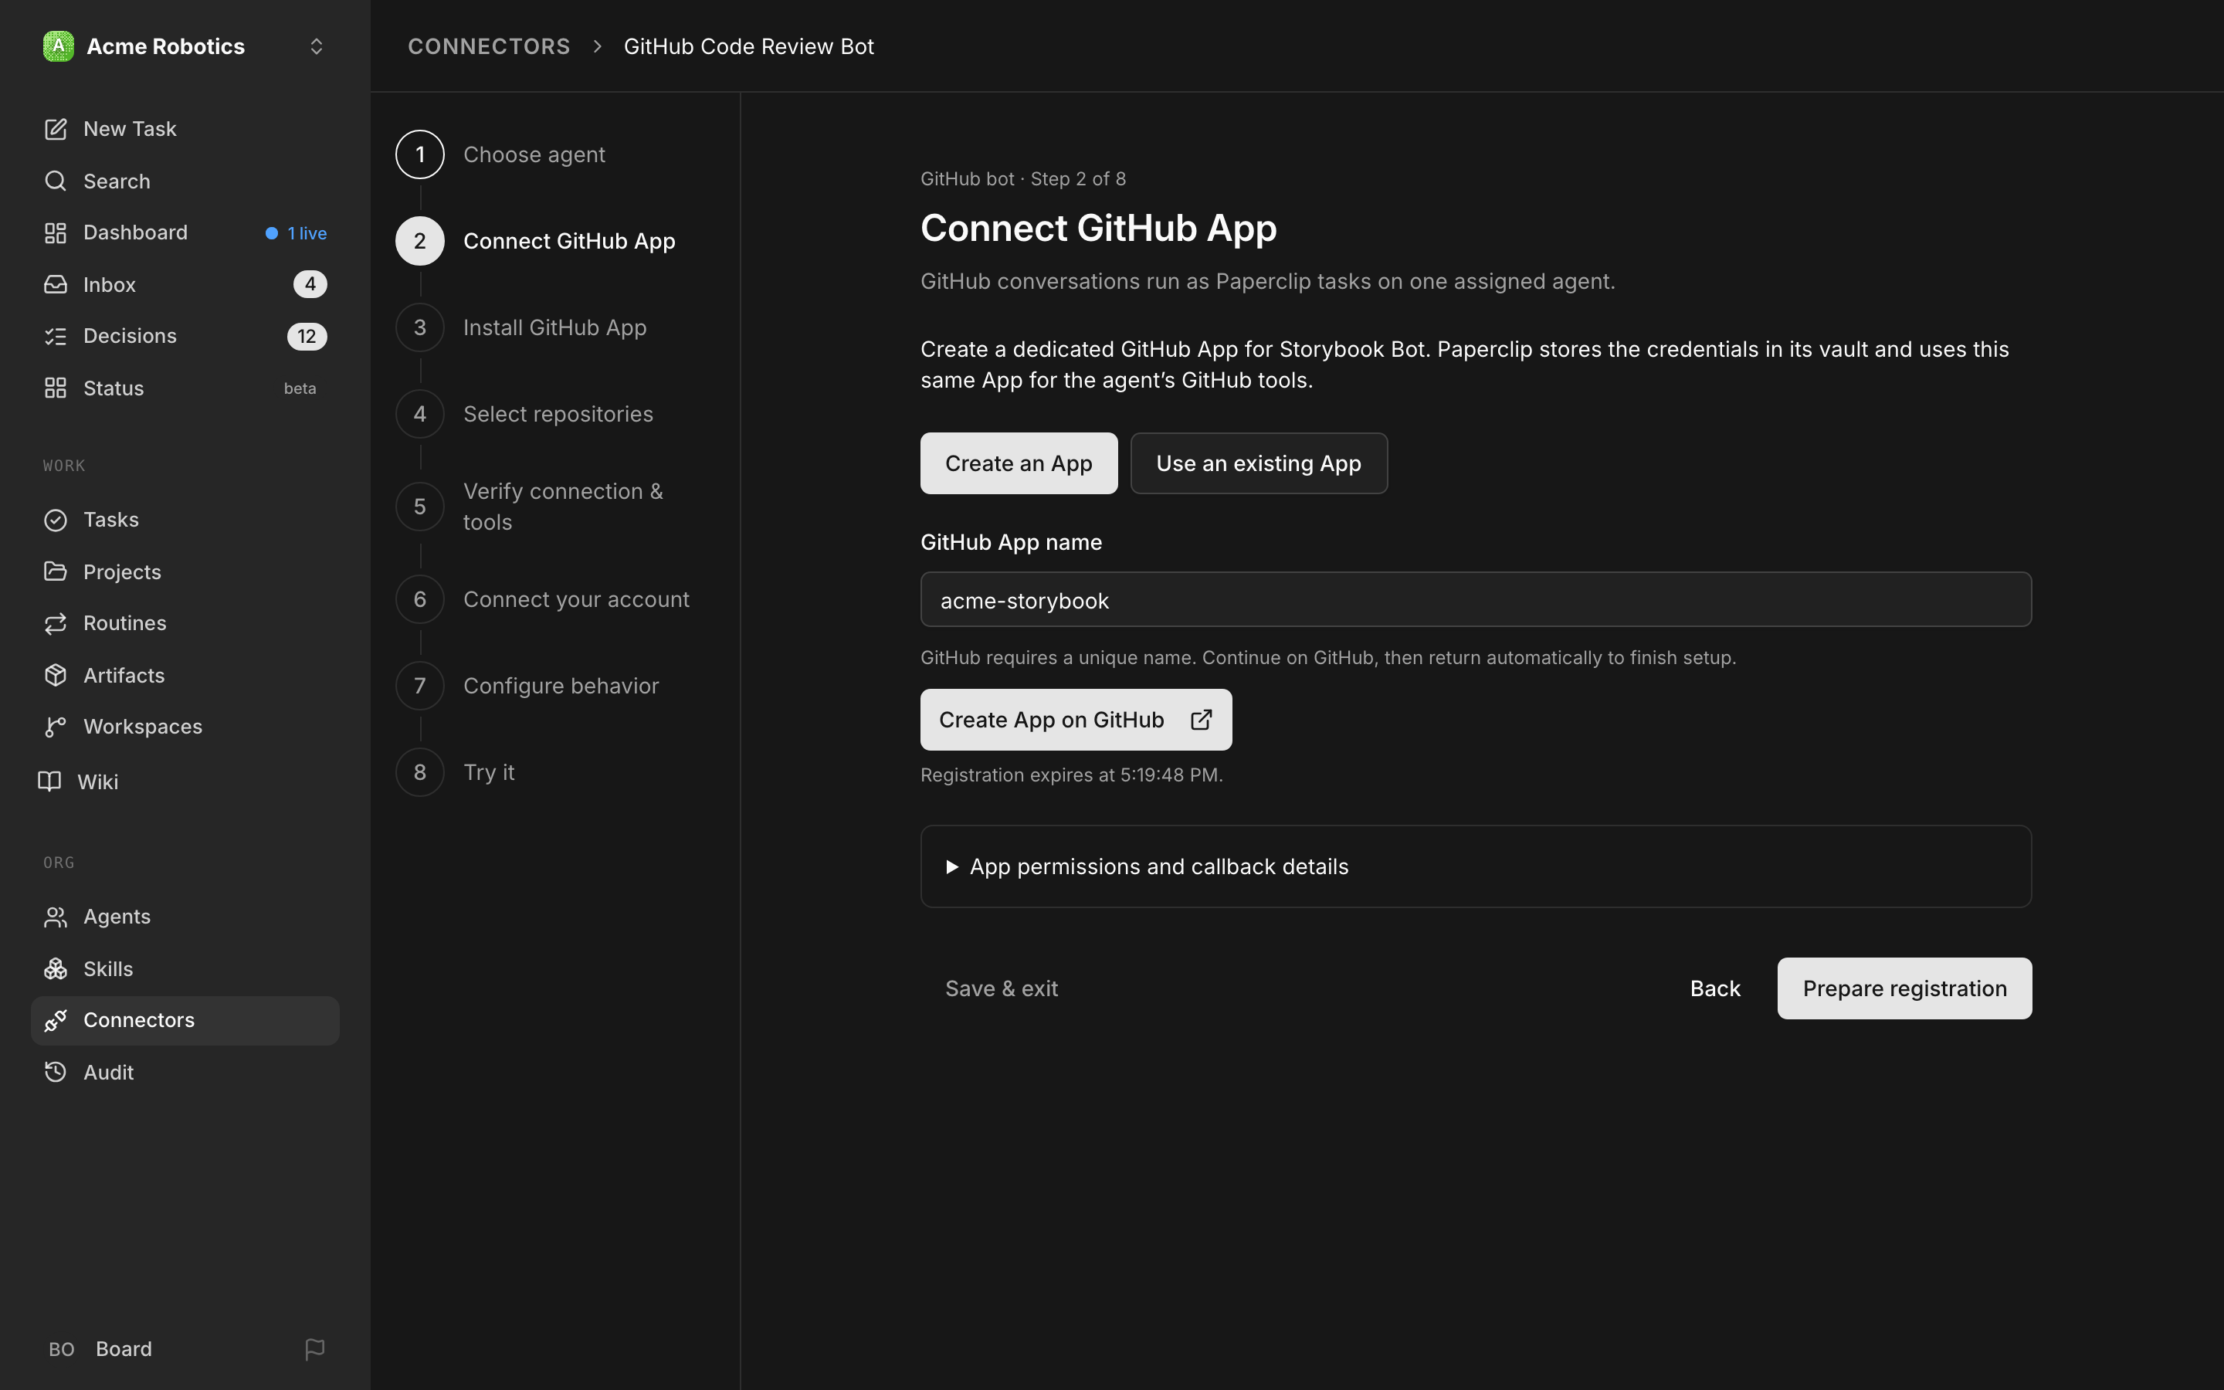This screenshot has width=2224, height=1390.
Task: Go to step 1 Choose agent
Action: tap(501, 154)
